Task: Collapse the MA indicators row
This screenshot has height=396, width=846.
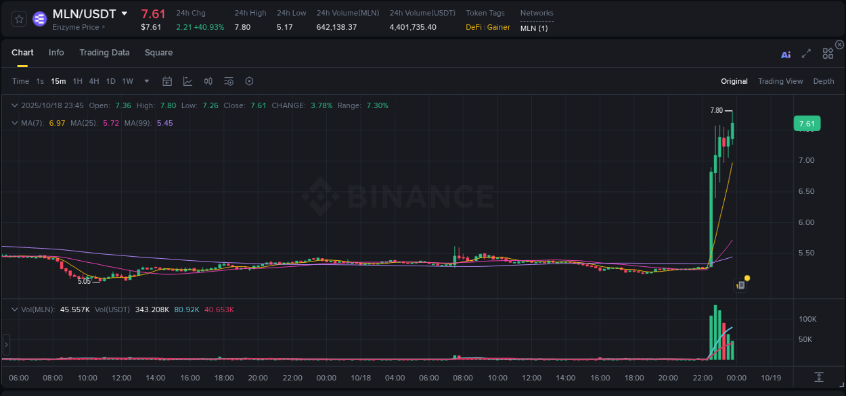Action: click(x=15, y=123)
